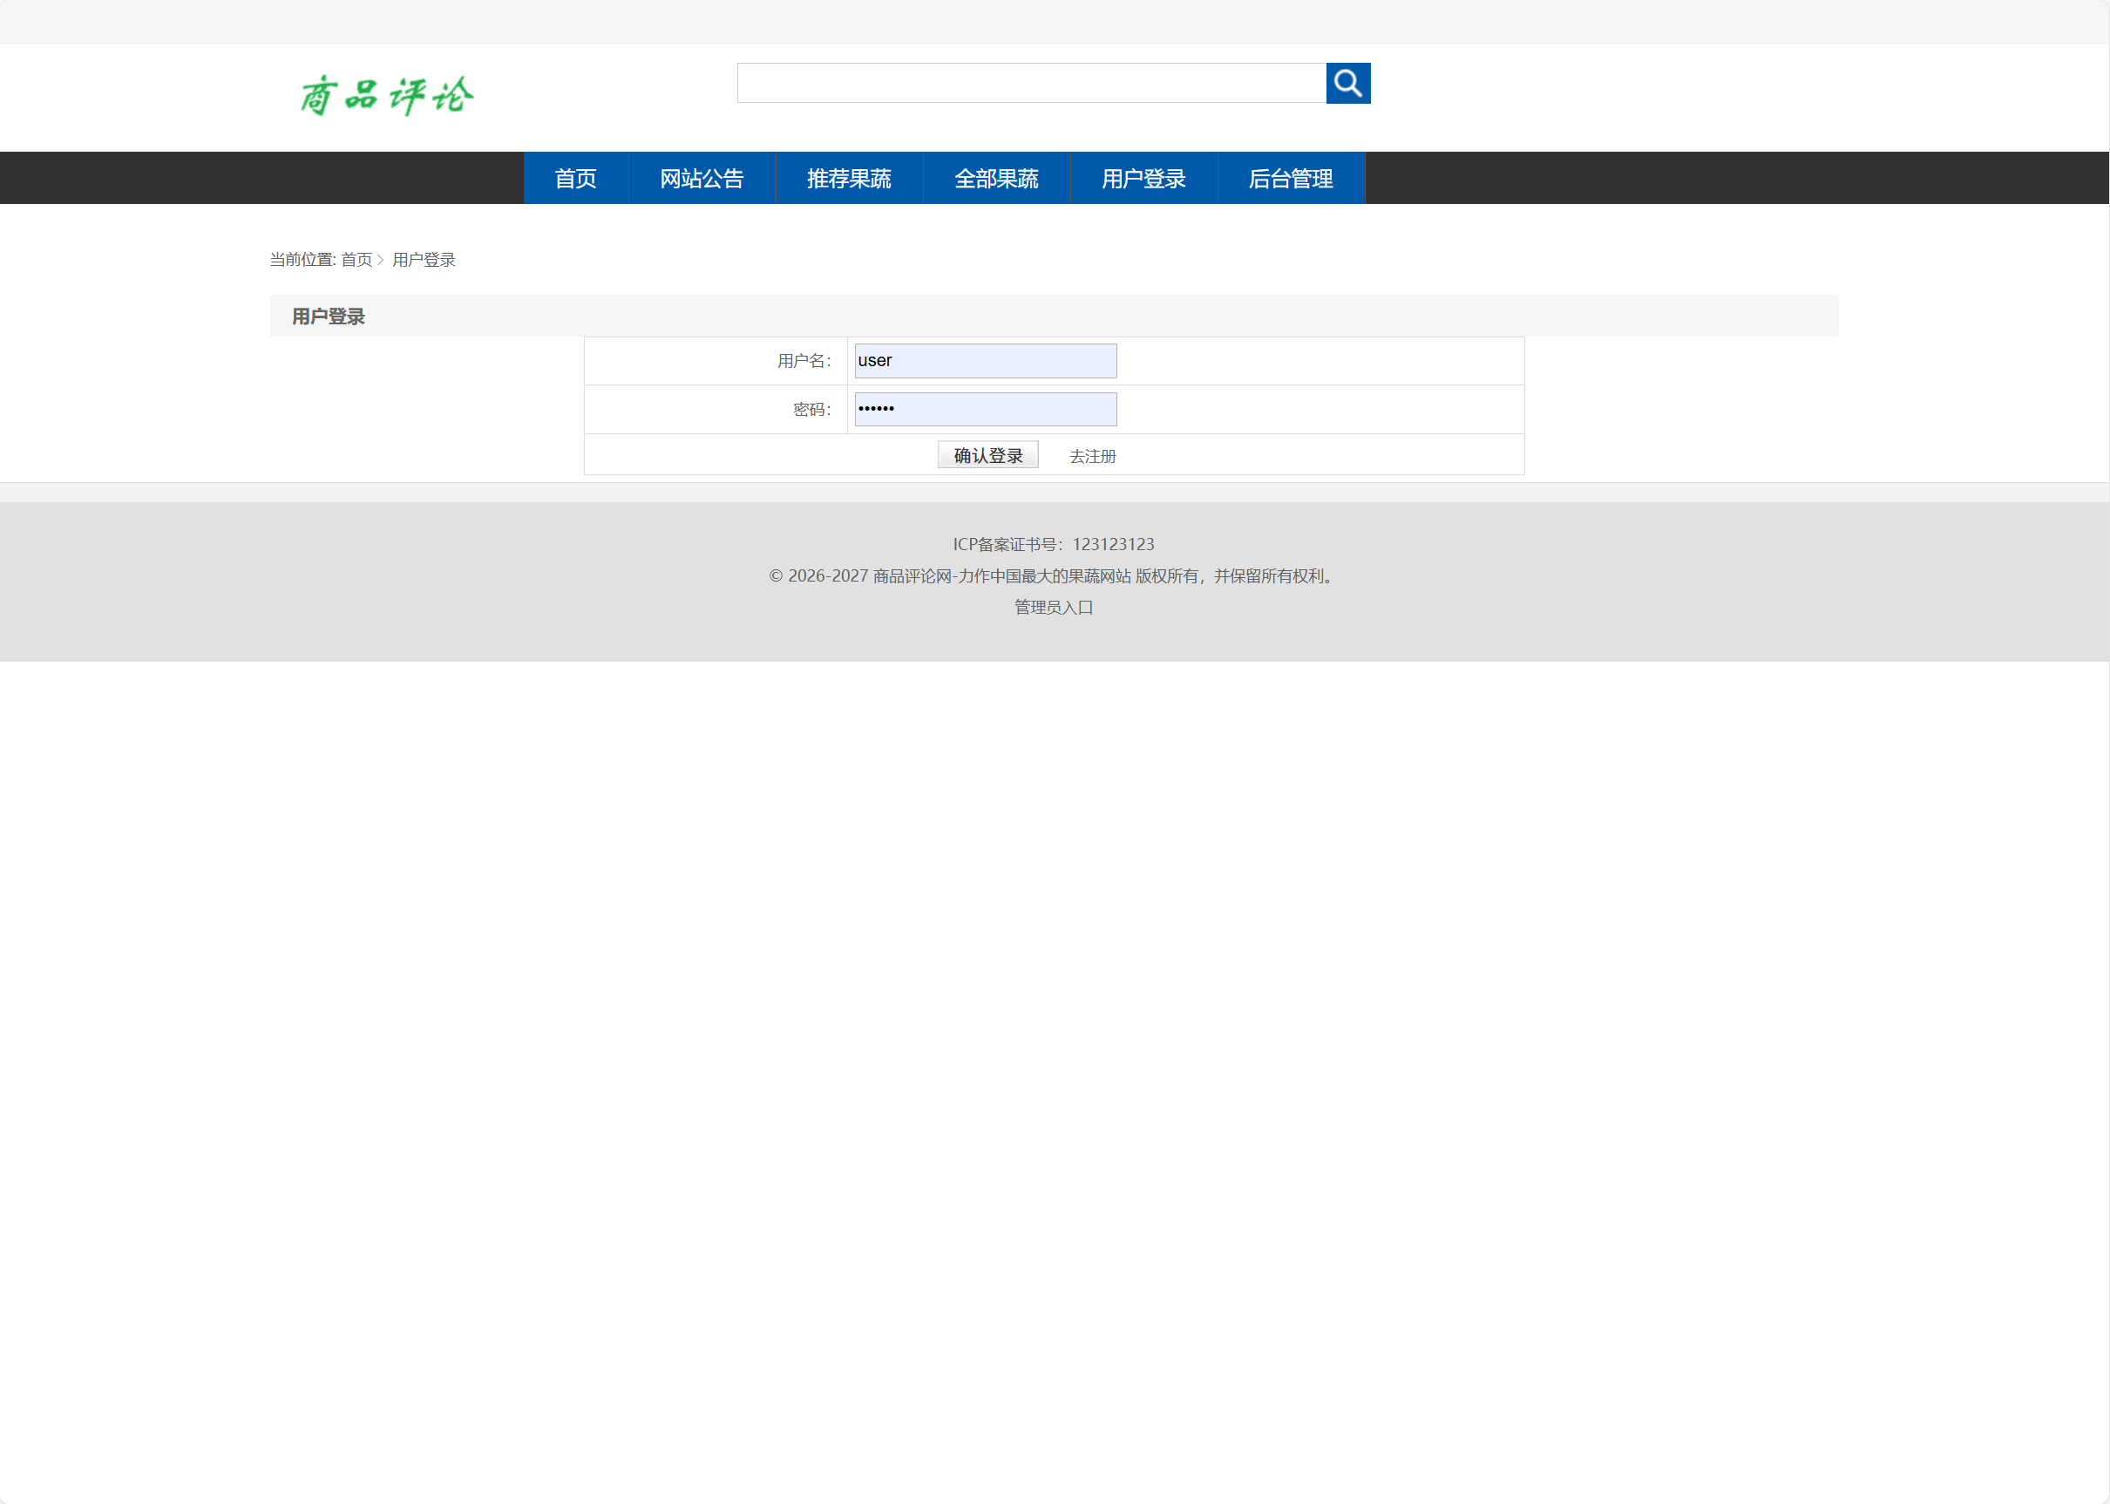Focus the 用户名 input field
The image size is (2110, 1504).
984,360
